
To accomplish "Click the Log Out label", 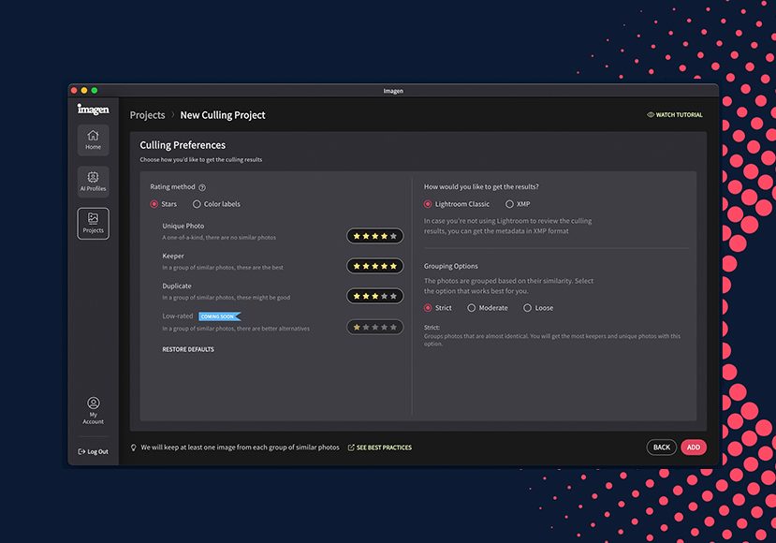I will tap(97, 451).
